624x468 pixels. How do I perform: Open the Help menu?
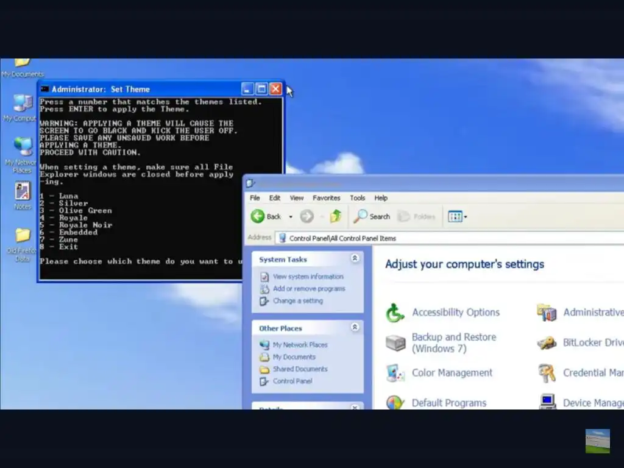coord(381,198)
